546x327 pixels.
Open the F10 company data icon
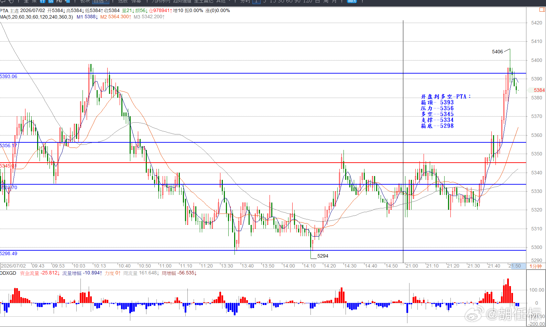[59, 1]
